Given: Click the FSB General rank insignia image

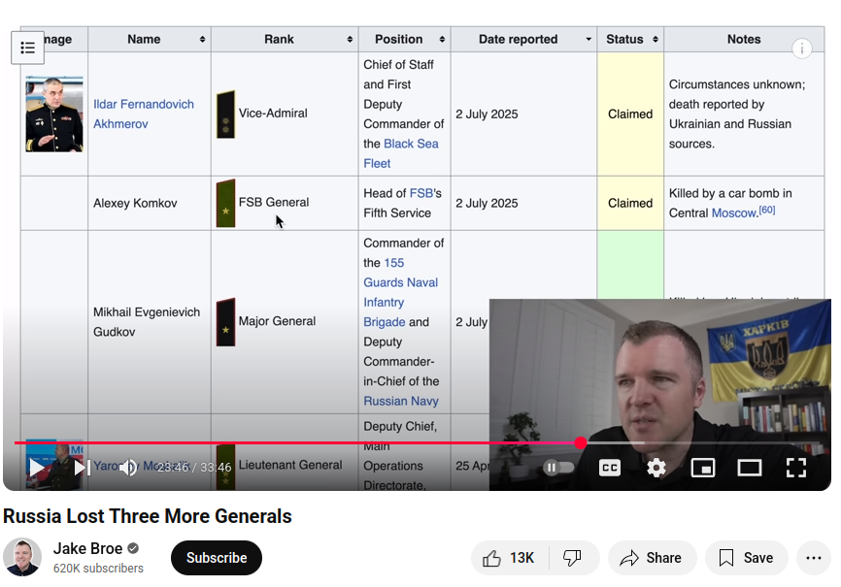Looking at the screenshot, I should [x=226, y=203].
